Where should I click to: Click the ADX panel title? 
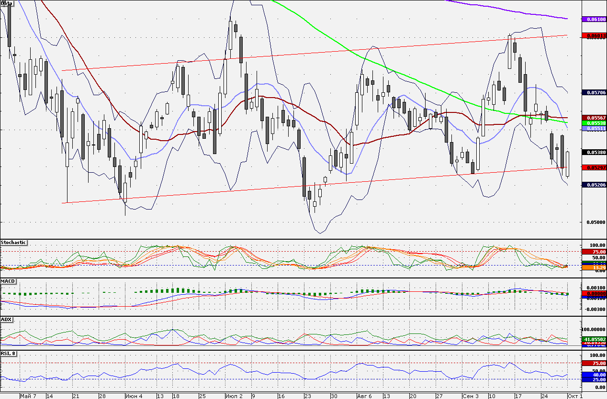(x=6, y=319)
